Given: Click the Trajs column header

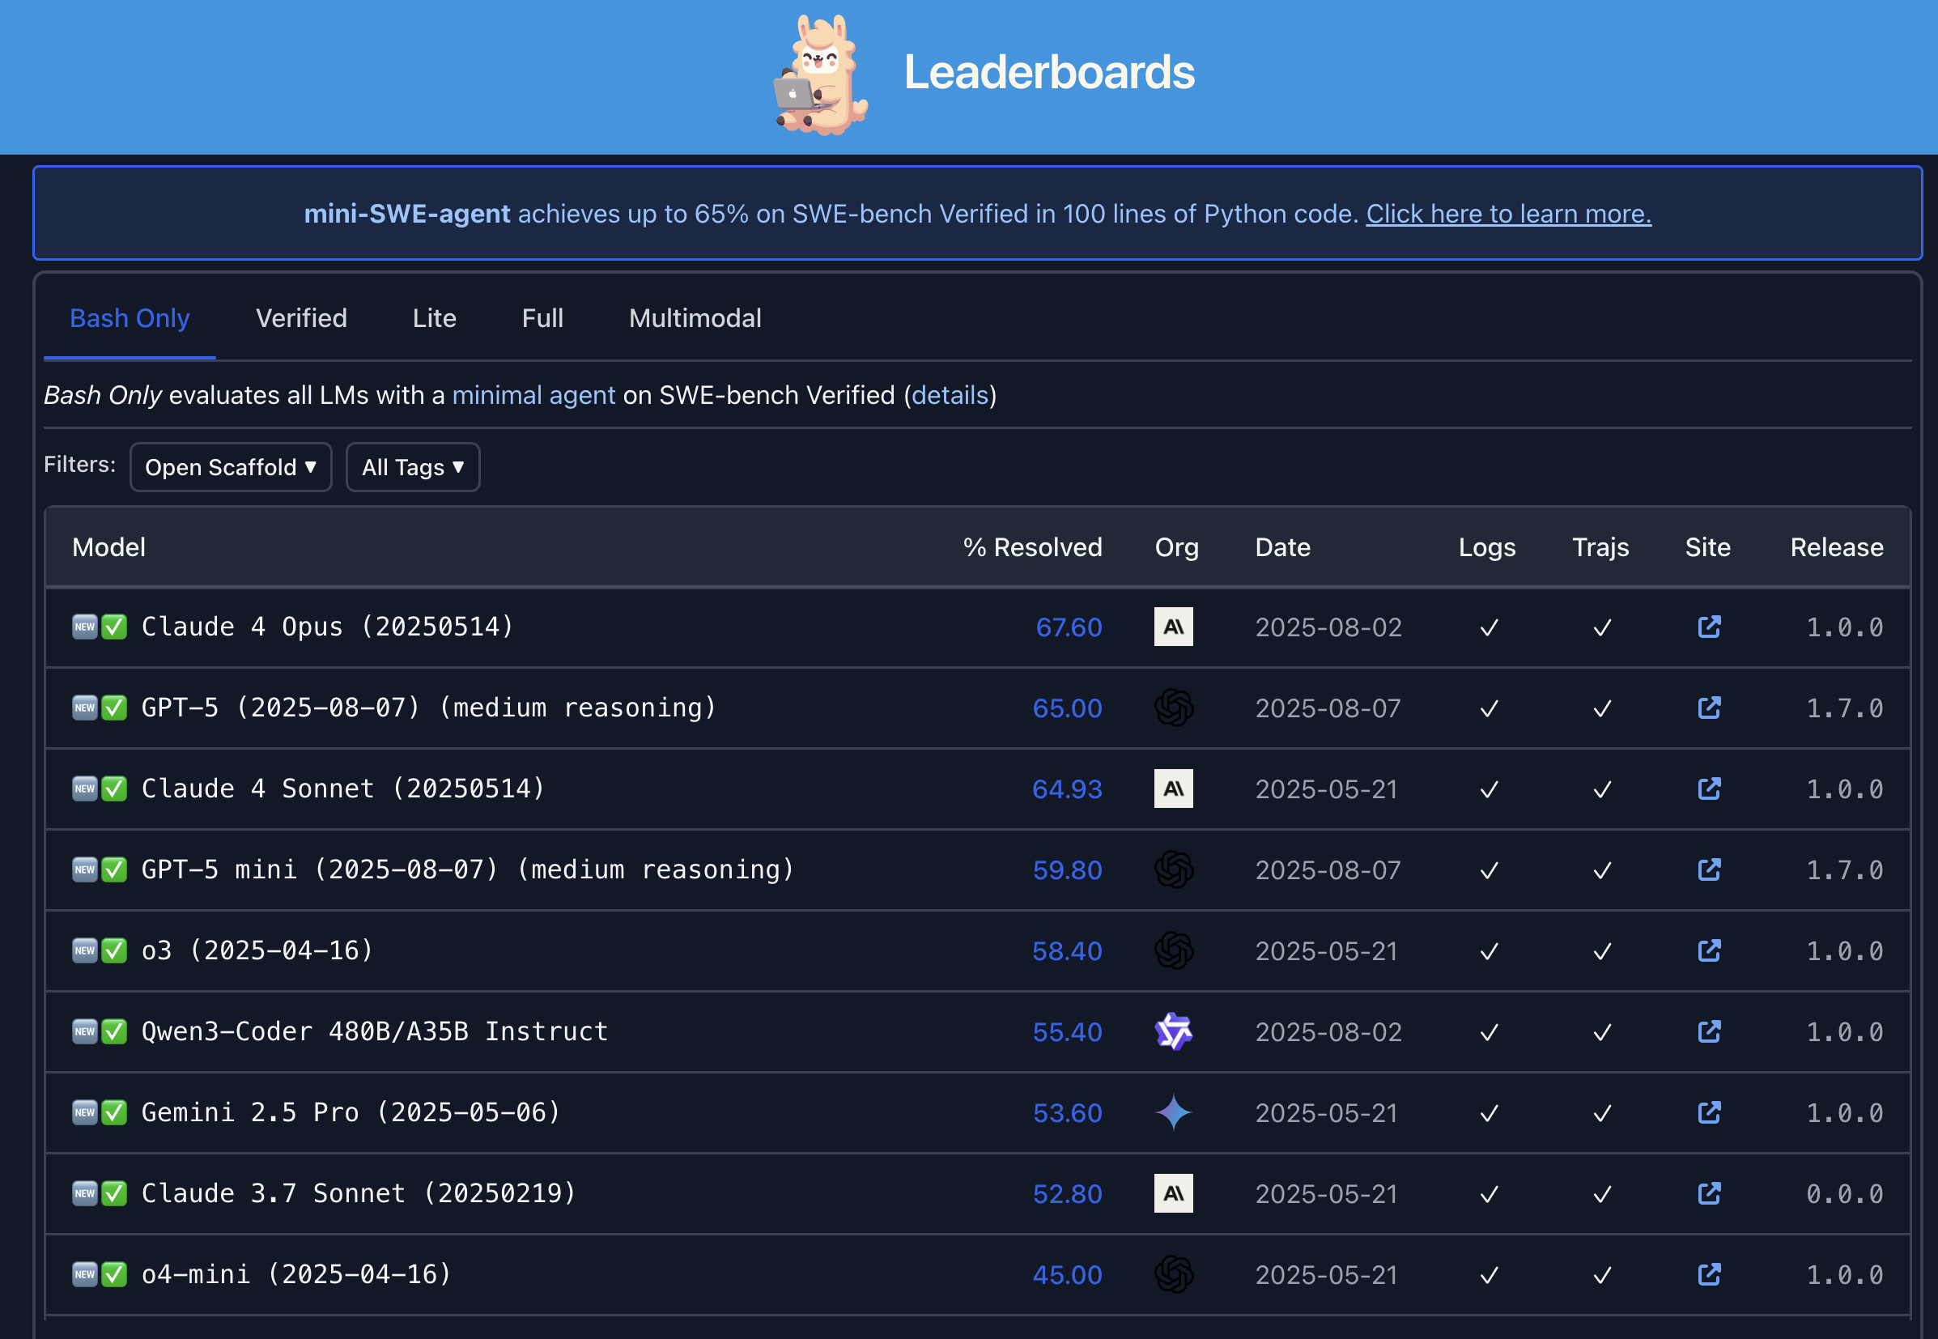Looking at the screenshot, I should (1600, 548).
